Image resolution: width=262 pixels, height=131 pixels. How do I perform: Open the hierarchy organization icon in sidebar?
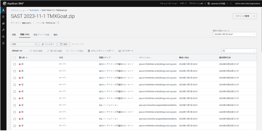[3, 36]
